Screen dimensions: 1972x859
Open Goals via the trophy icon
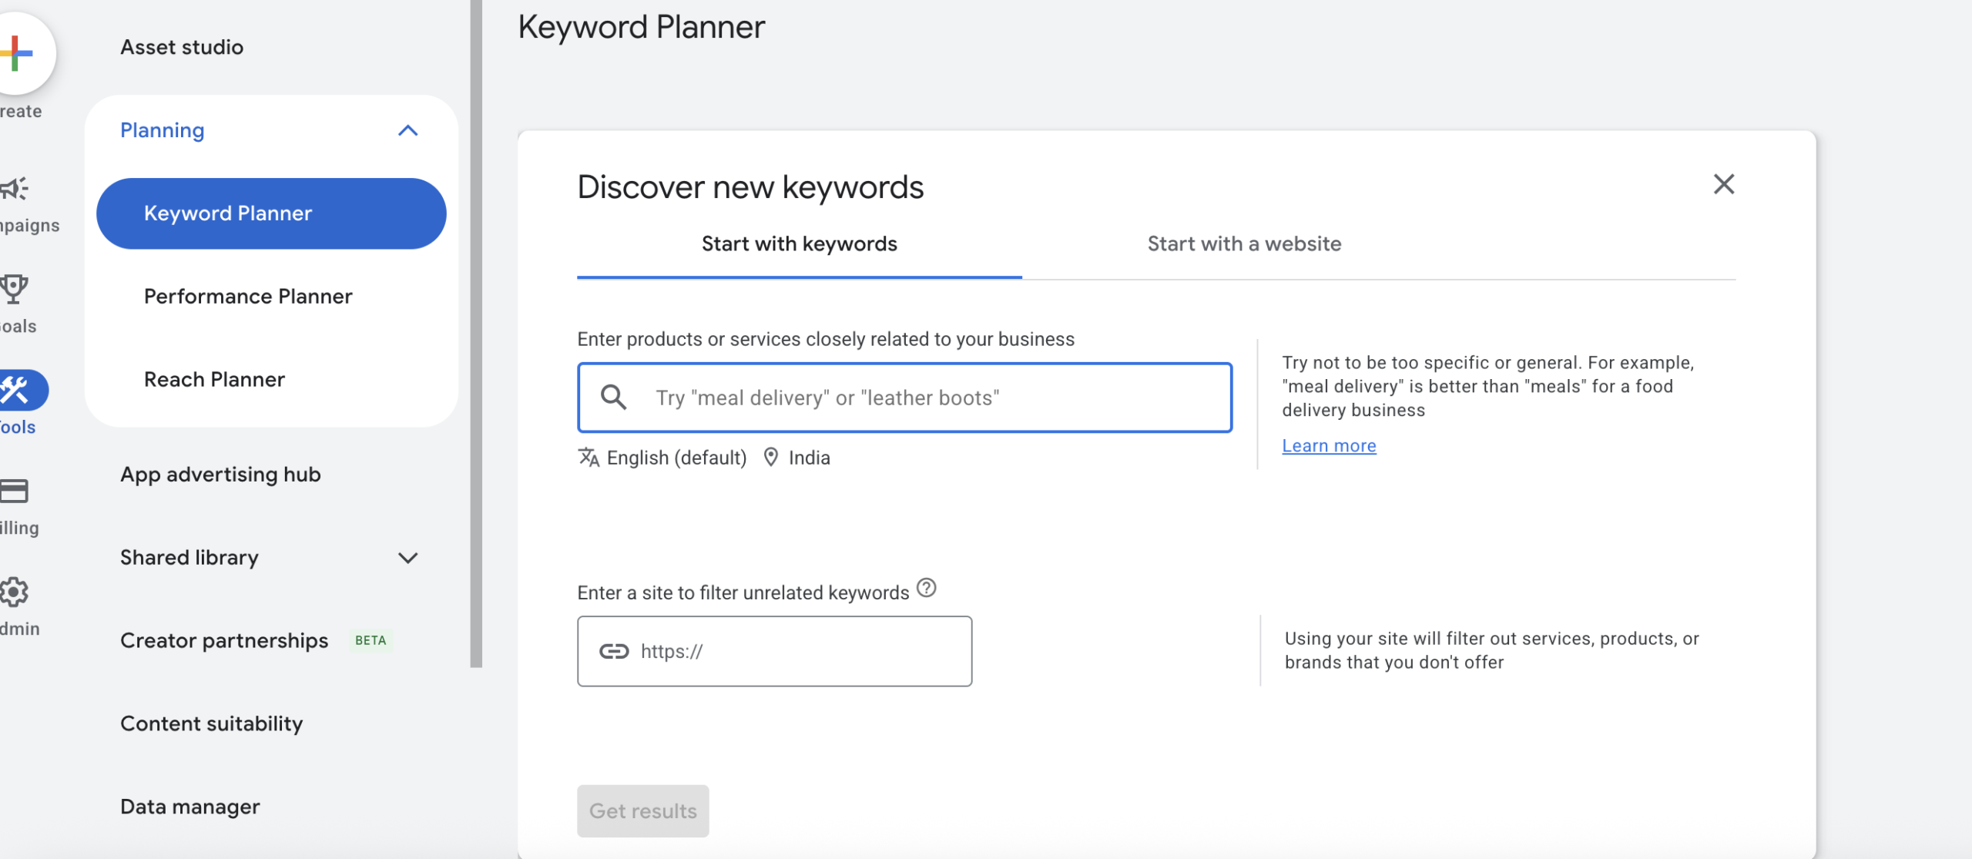(13, 290)
